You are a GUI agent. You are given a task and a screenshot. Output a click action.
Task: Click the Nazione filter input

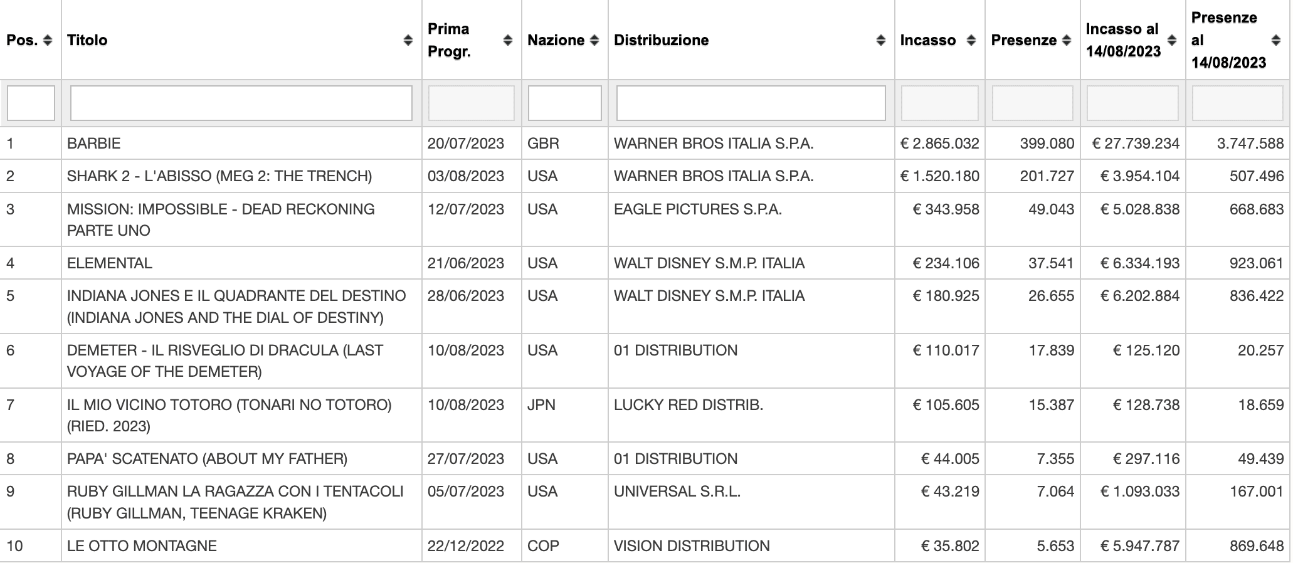[565, 103]
